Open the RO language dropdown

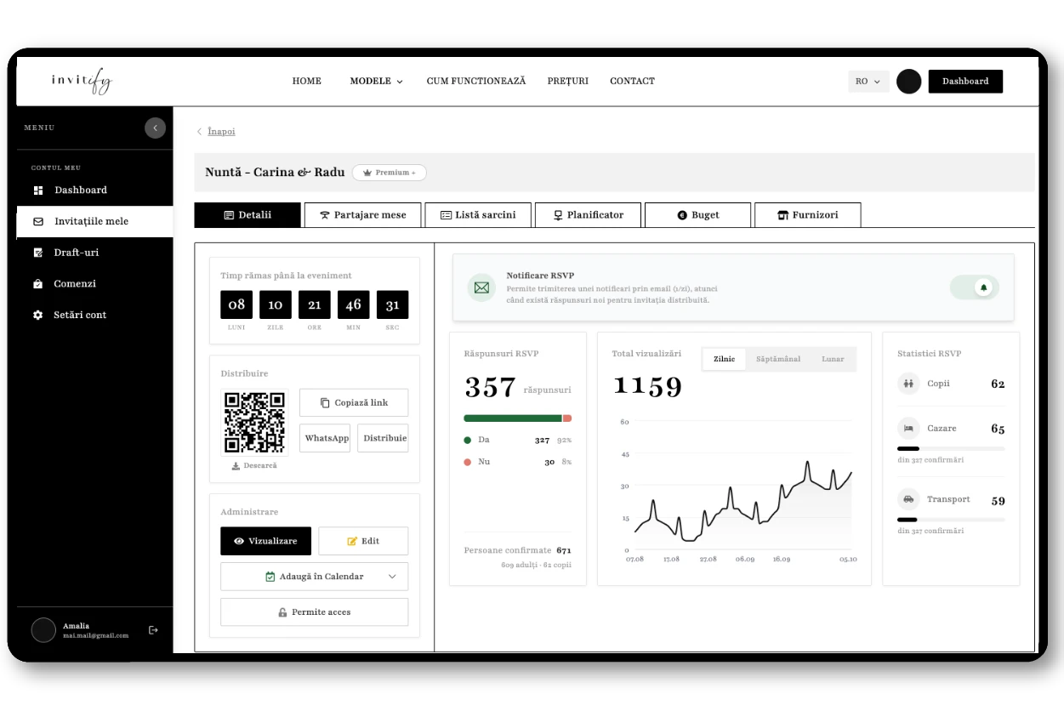pos(868,82)
